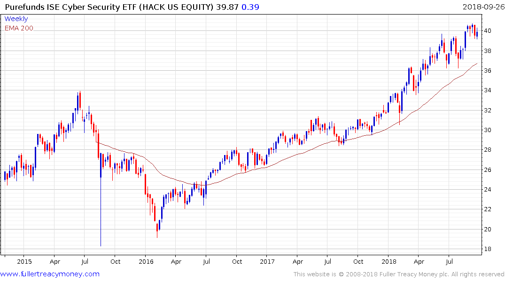Click the June 2015 peak candle near 34

pos(80,101)
